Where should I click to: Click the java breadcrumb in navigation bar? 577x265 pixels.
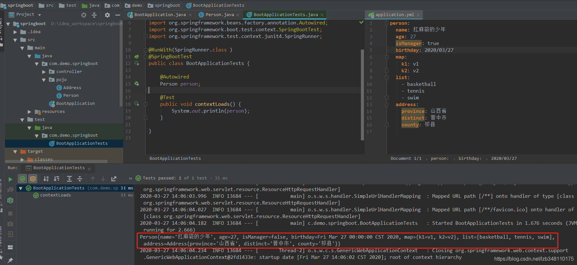pos(91,5)
